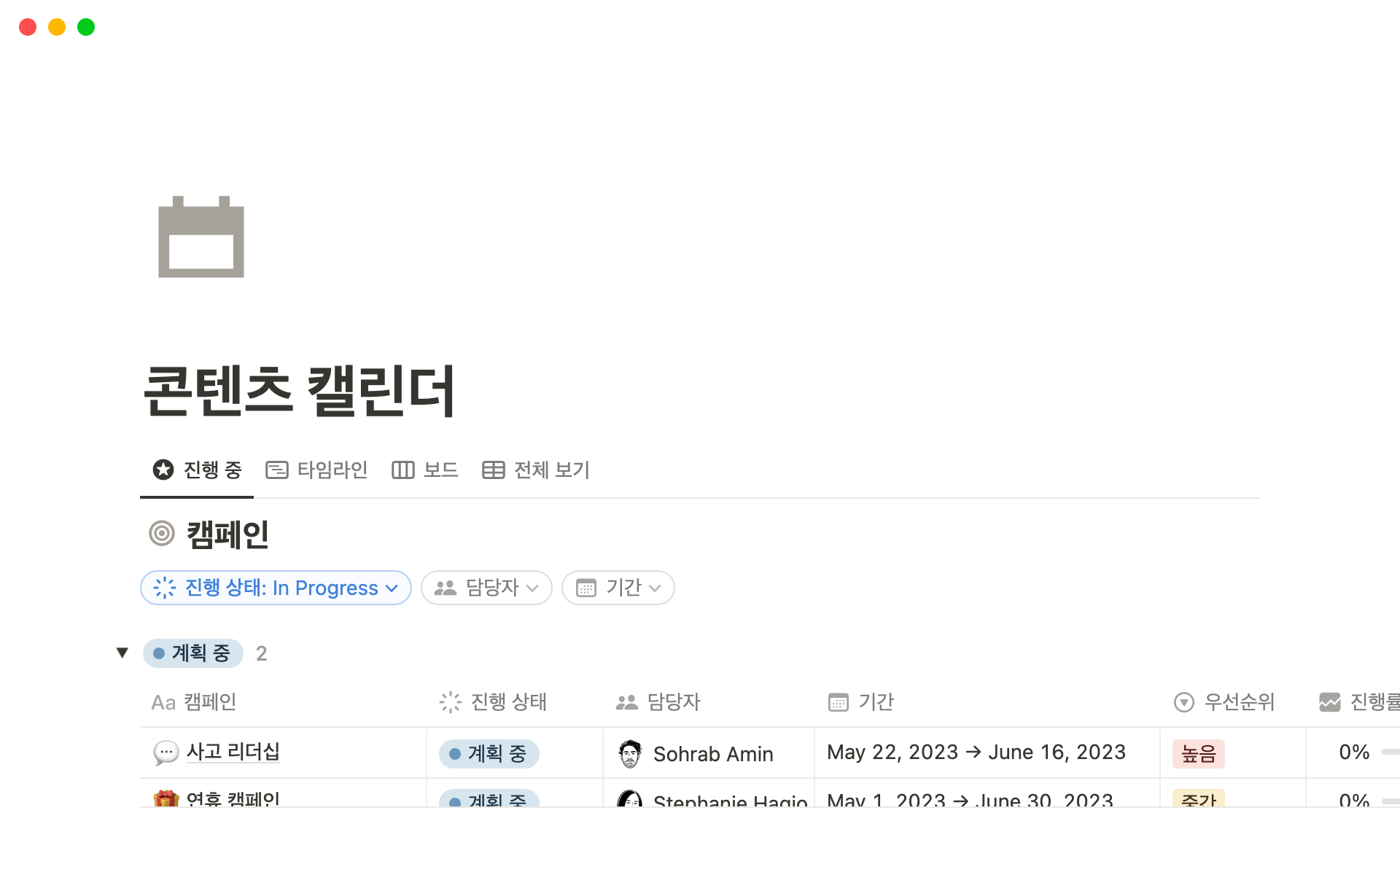Viewport: 1400px width, 875px height.
Task: Switch to the 타임라인 view tab
Action: coord(317,470)
